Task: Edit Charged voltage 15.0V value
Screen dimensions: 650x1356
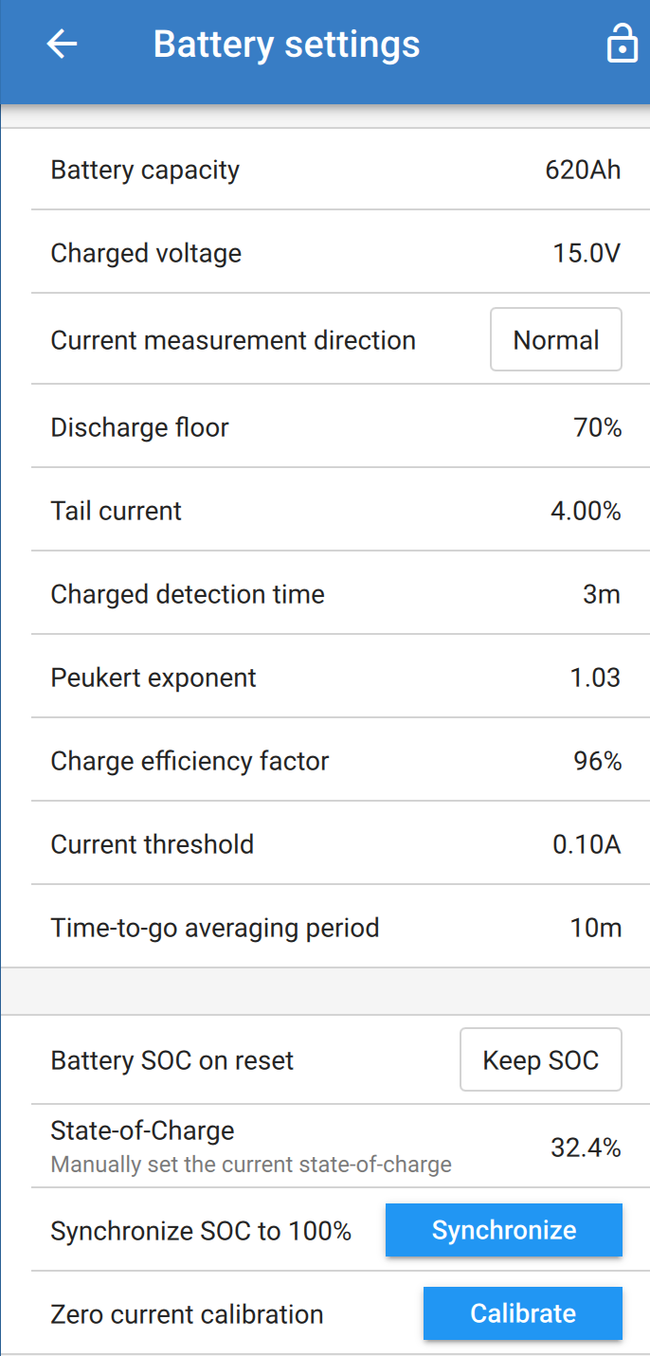Action: 587,254
